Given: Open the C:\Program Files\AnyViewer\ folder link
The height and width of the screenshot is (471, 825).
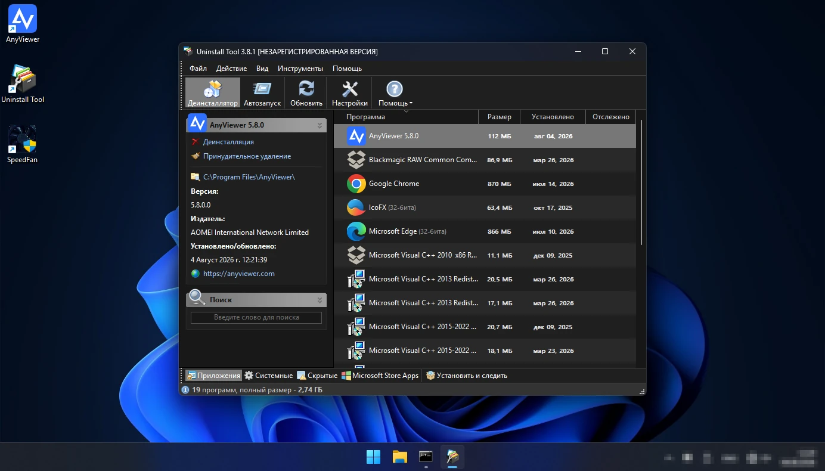Looking at the screenshot, I should pyautogui.click(x=249, y=177).
